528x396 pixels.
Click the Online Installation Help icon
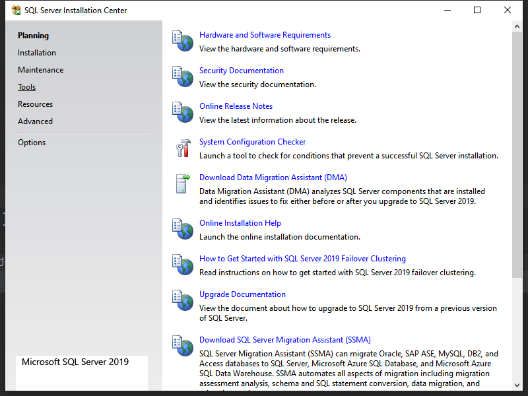[182, 229]
